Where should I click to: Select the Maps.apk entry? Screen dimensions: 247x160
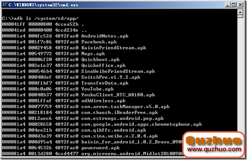(x=93, y=54)
